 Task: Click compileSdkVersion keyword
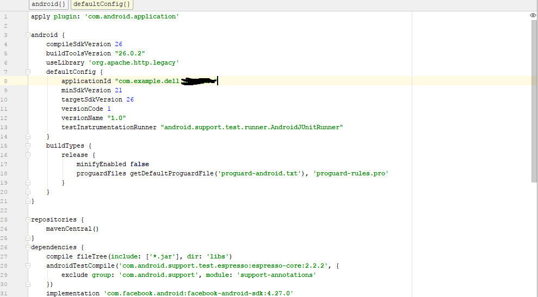[78, 44]
